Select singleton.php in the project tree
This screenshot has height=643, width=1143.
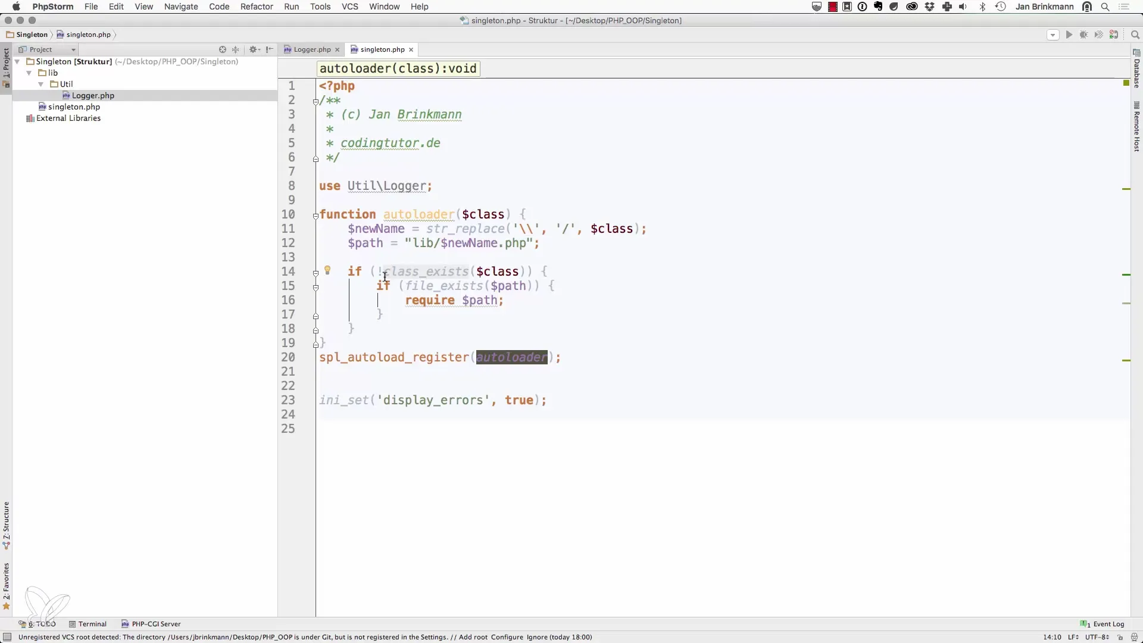[x=74, y=107]
